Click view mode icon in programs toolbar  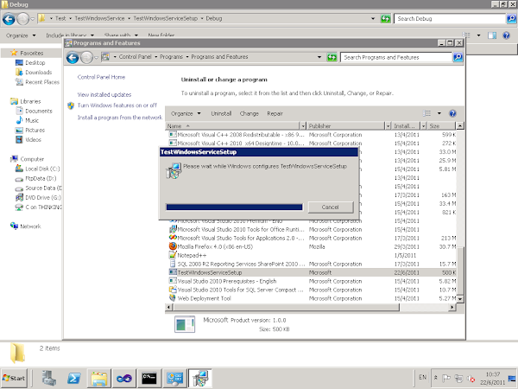click(426, 113)
